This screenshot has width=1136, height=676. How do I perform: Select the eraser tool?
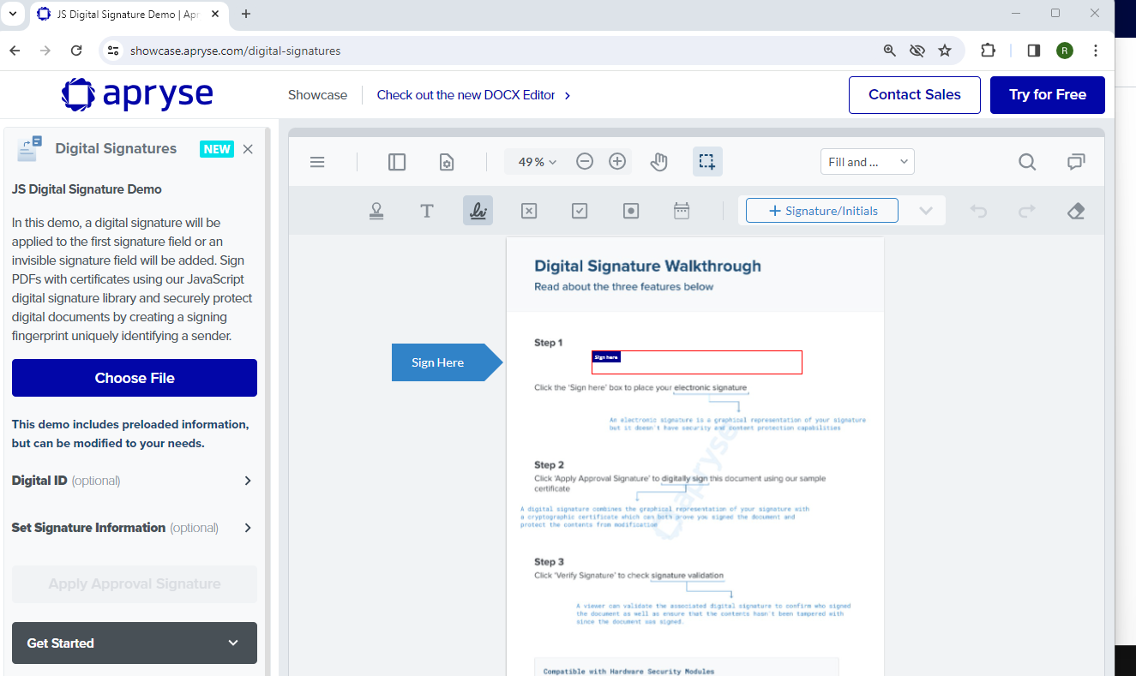point(1077,211)
